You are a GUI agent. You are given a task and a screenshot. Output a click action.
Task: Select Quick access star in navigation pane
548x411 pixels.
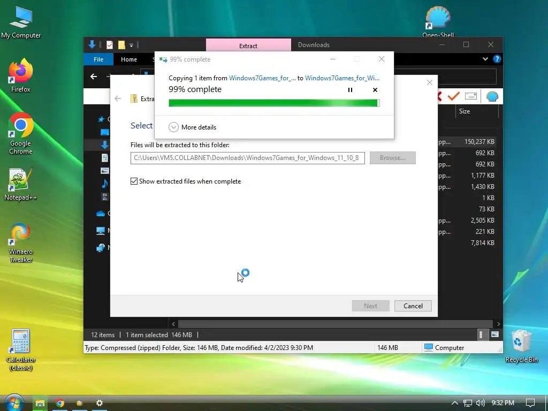101,119
